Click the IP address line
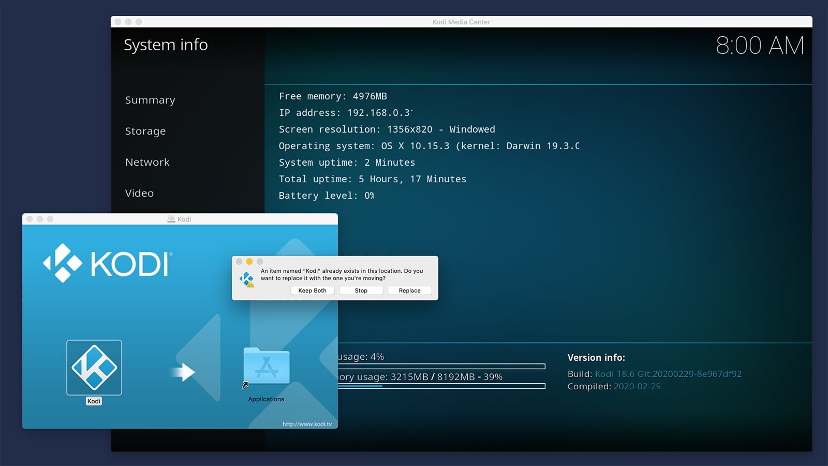The image size is (828, 466). click(346, 113)
